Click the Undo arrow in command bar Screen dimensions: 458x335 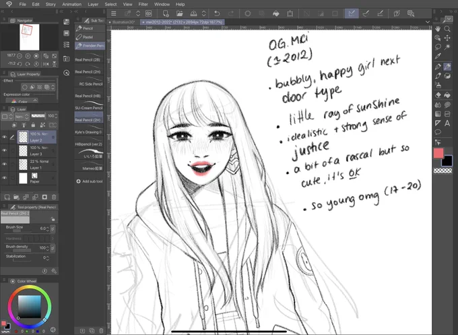click(217, 13)
